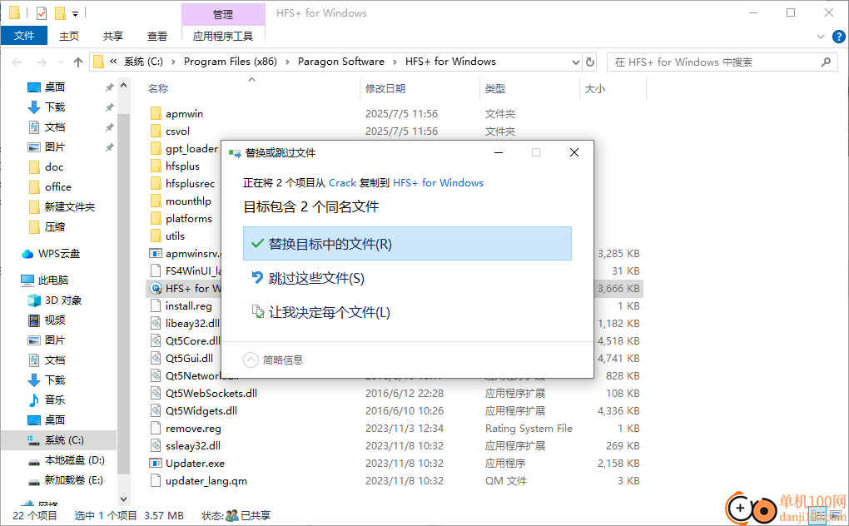Select the utils folder
Screen dimensions: 849x526
click(175, 236)
